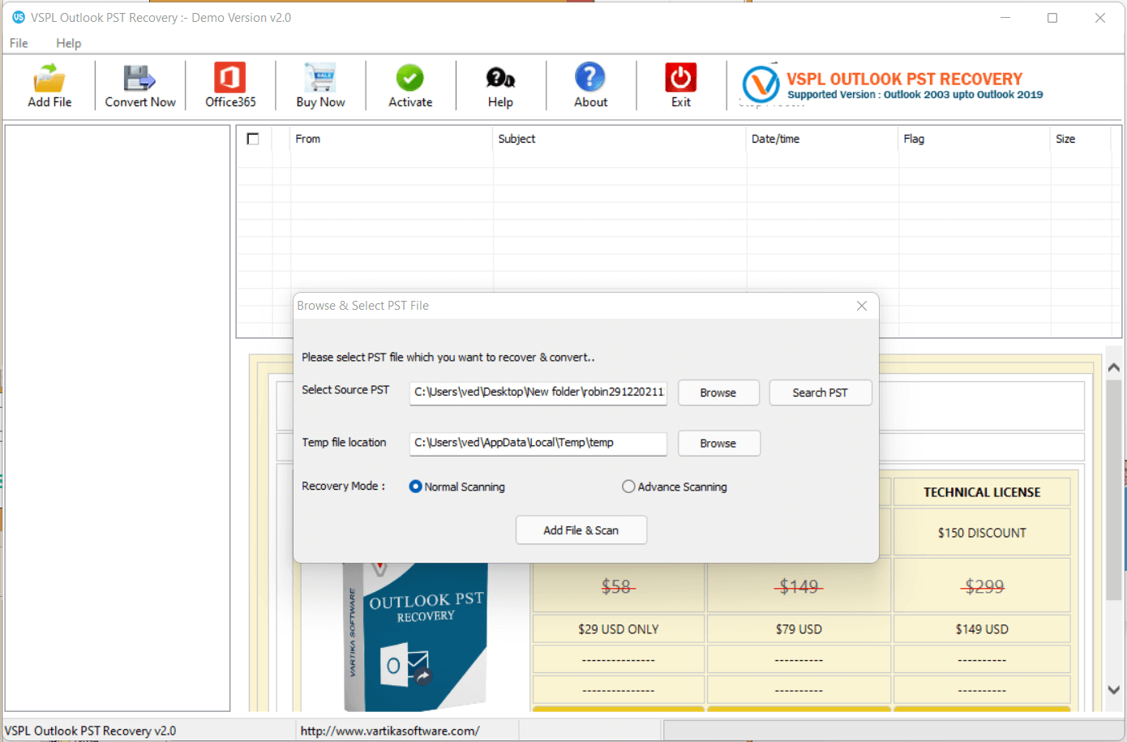Click the Temp file location field

pyautogui.click(x=538, y=443)
